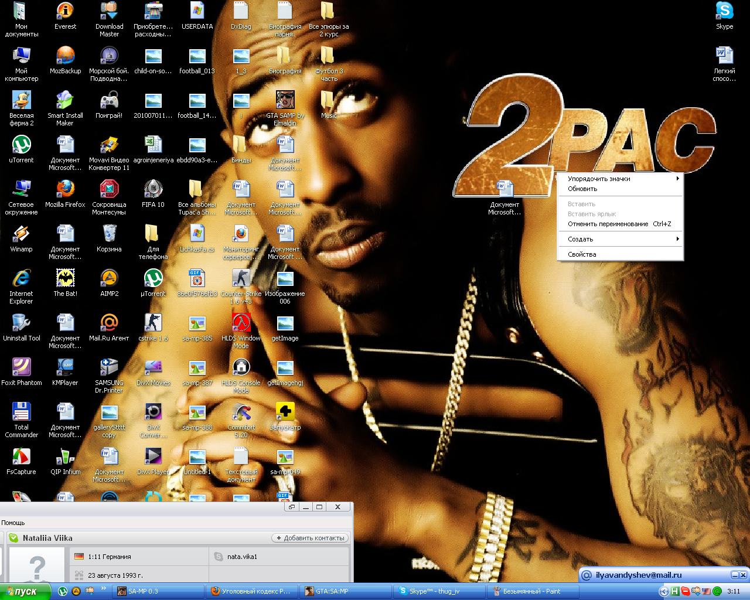Expand quick launch chevron on taskbar
This screenshot has height=600, width=750.
[104, 588]
